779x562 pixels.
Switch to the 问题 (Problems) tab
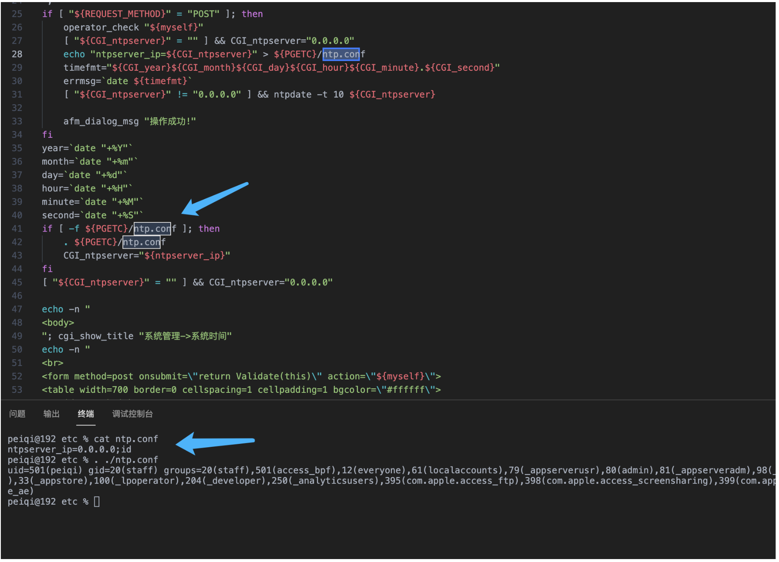pyautogui.click(x=17, y=414)
